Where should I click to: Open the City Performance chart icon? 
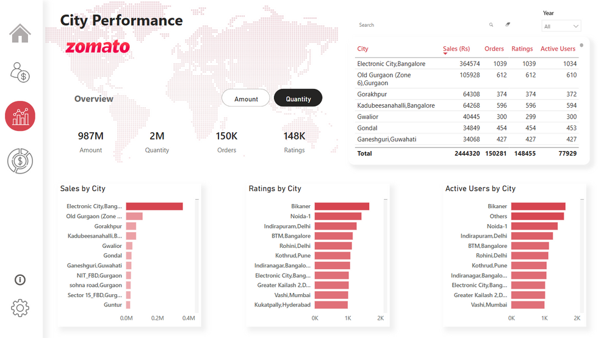tap(20, 116)
